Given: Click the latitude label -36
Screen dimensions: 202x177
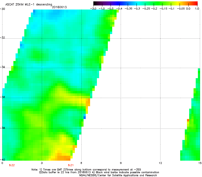Looking at the screenshot, I should tap(2, 97).
